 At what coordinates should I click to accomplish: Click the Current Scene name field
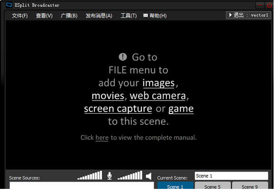pos(231,176)
